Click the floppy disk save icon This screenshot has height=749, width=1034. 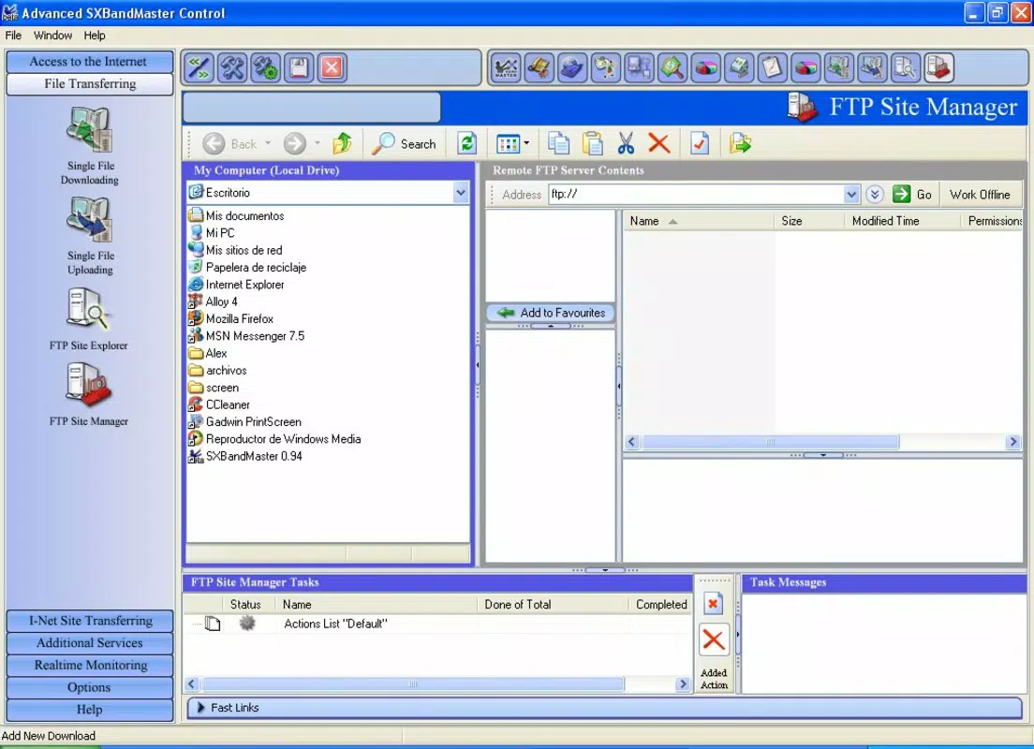tap(299, 67)
